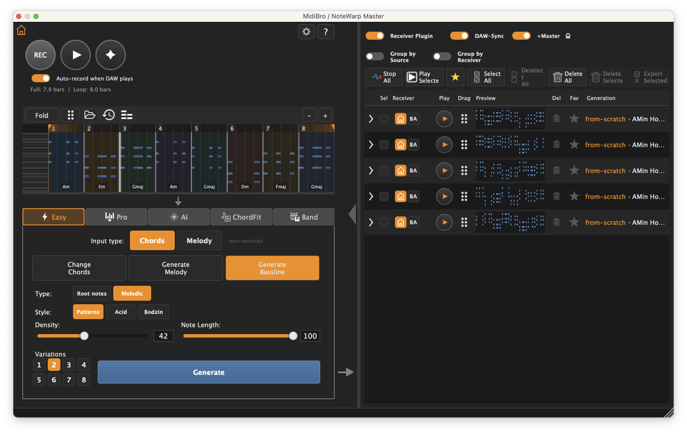Click Delete All

click(567, 77)
